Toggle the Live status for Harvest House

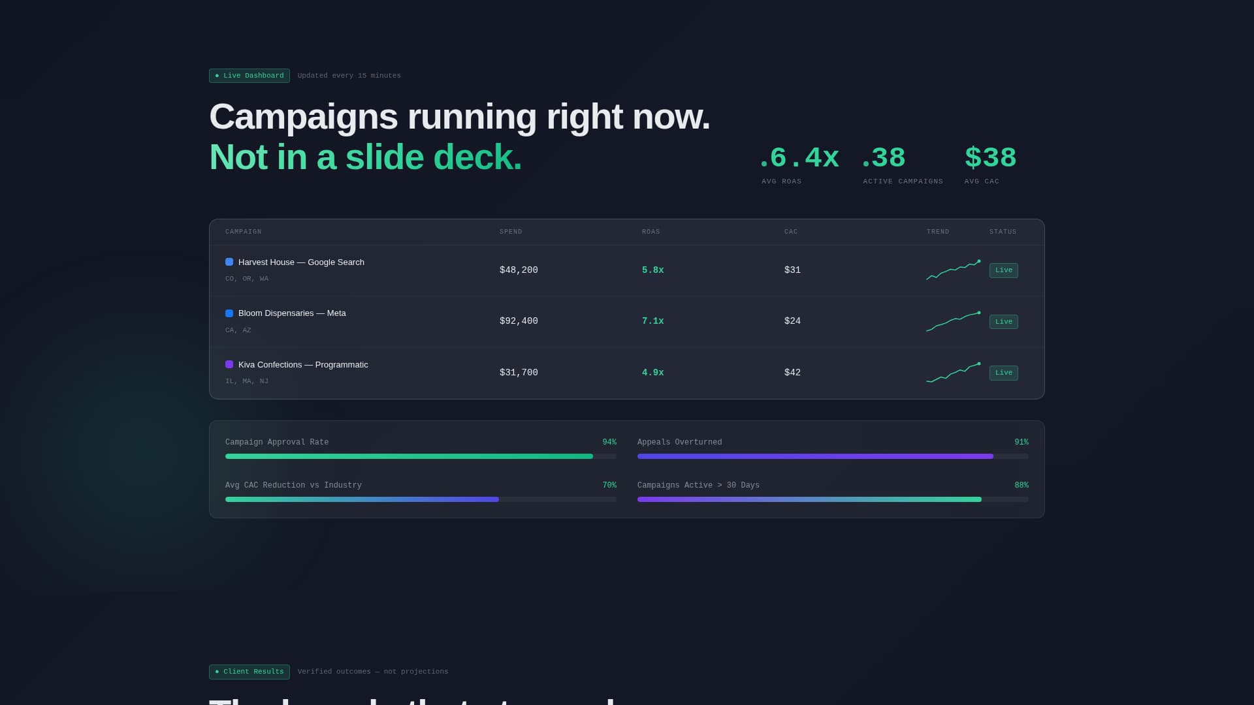click(x=1003, y=270)
